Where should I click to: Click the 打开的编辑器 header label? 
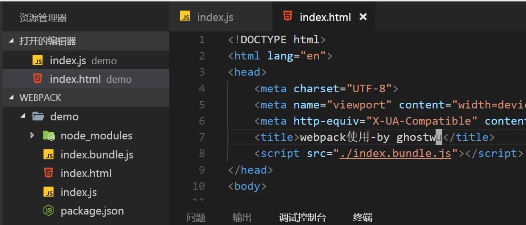tap(48, 41)
